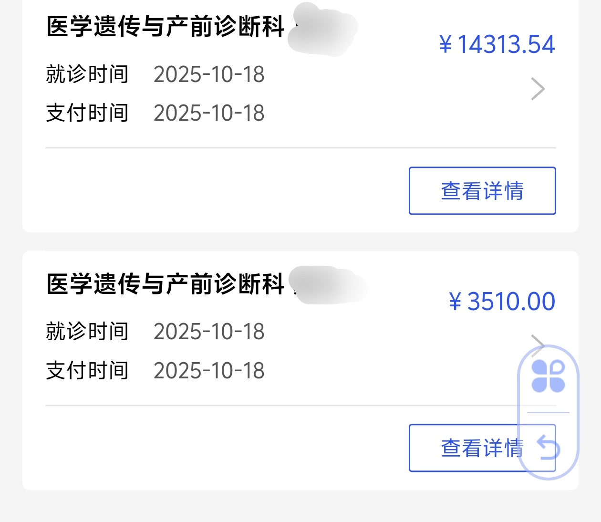Click the blurred name beside second card title
The height and width of the screenshot is (522, 601).
(328, 285)
